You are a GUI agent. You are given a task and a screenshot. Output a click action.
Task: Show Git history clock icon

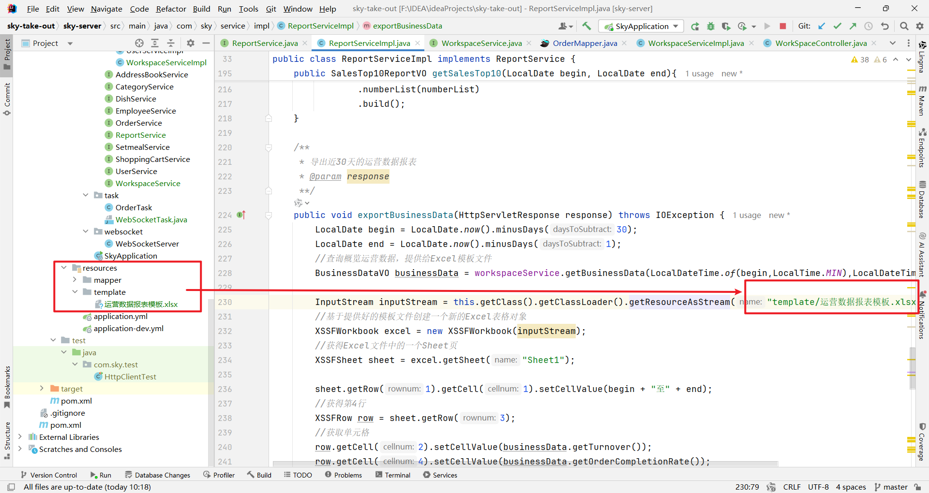pos(869,26)
